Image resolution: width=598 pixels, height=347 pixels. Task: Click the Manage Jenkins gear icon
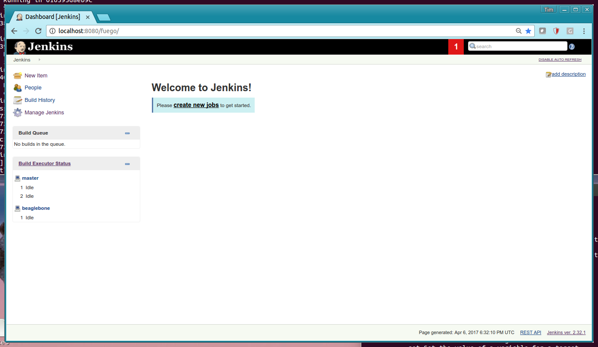tap(18, 113)
